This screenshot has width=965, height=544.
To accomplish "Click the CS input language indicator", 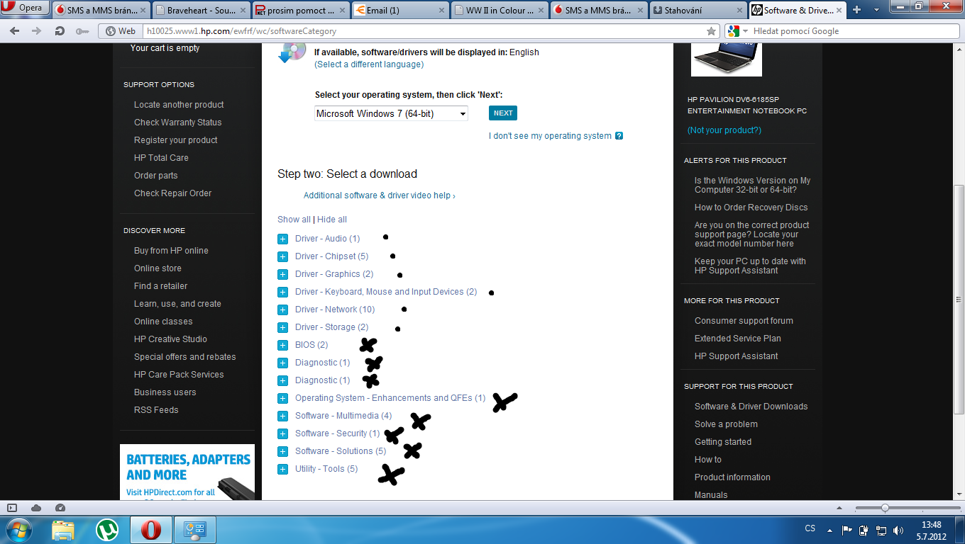I will tap(810, 528).
